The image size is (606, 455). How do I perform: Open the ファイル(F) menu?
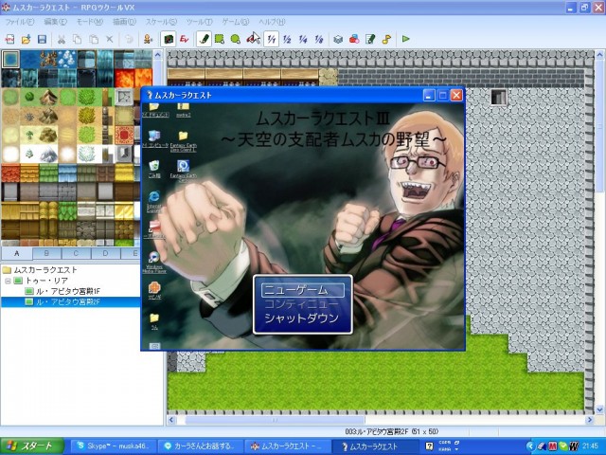(19, 22)
